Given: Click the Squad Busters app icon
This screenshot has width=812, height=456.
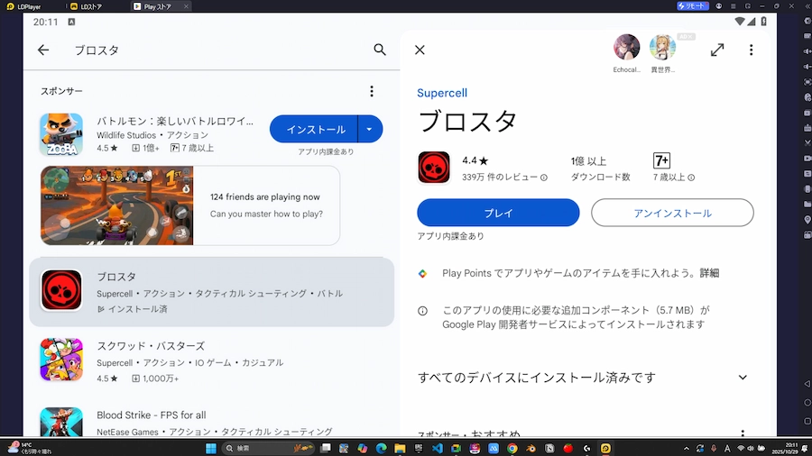Looking at the screenshot, I should click(61, 359).
